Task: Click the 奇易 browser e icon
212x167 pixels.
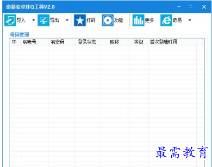Action: pos(166,20)
